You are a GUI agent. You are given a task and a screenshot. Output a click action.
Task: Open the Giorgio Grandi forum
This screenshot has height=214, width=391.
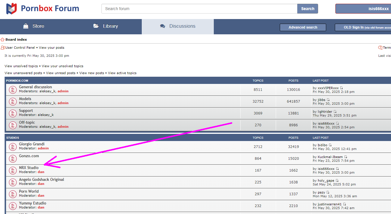32,144
